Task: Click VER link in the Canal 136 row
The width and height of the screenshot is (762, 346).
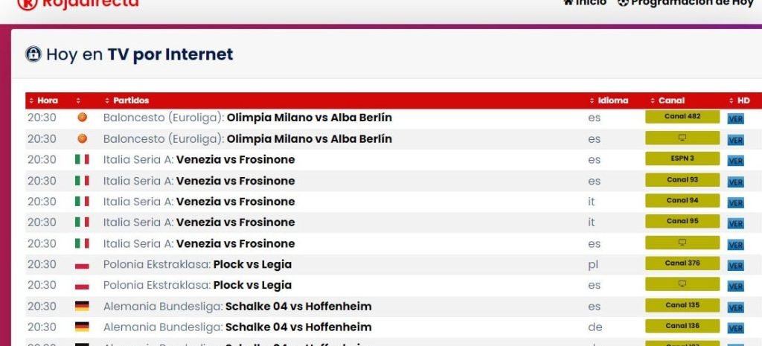Action: click(735, 327)
